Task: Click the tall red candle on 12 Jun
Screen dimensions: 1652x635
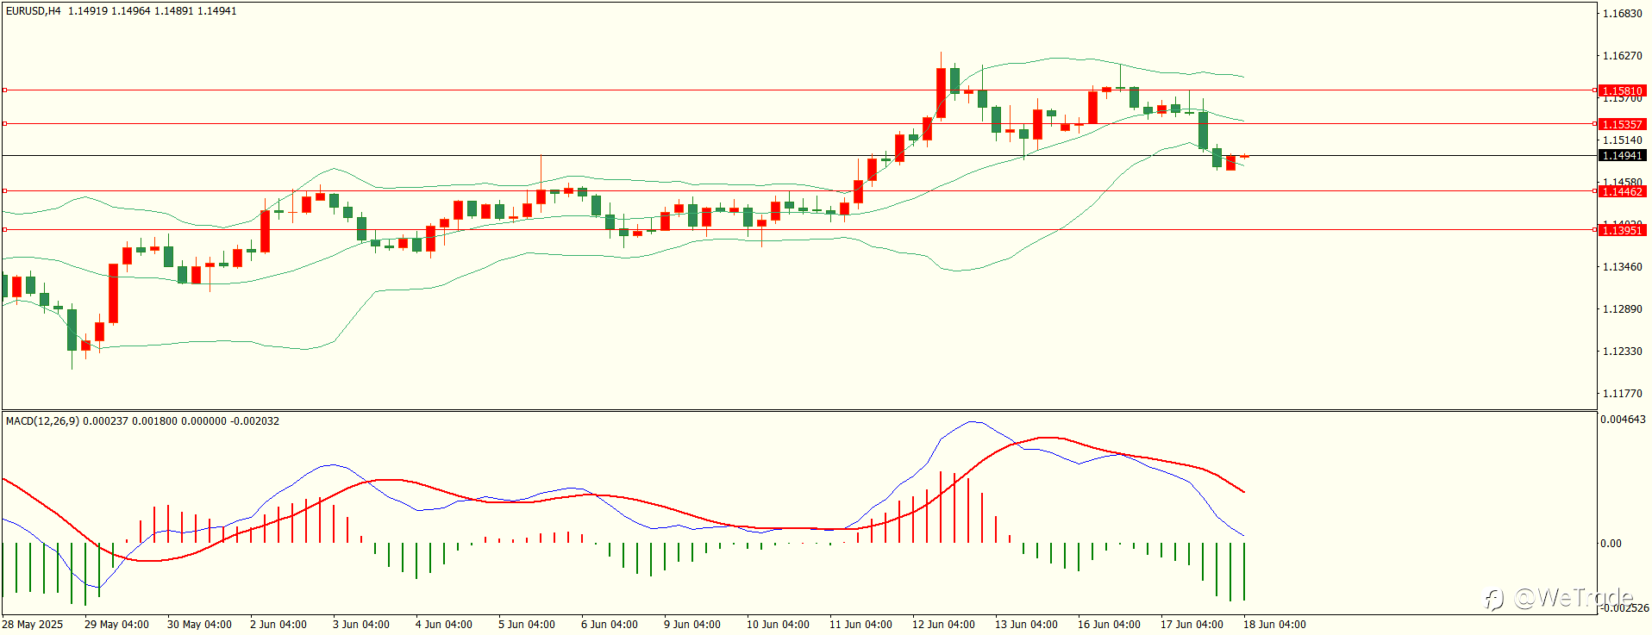Action: (x=942, y=93)
